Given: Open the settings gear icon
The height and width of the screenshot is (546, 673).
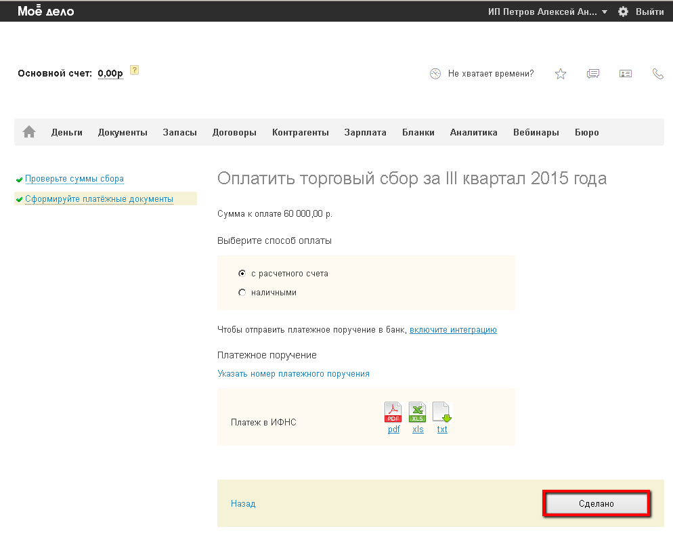Looking at the screenshot, I should (624, 12).
